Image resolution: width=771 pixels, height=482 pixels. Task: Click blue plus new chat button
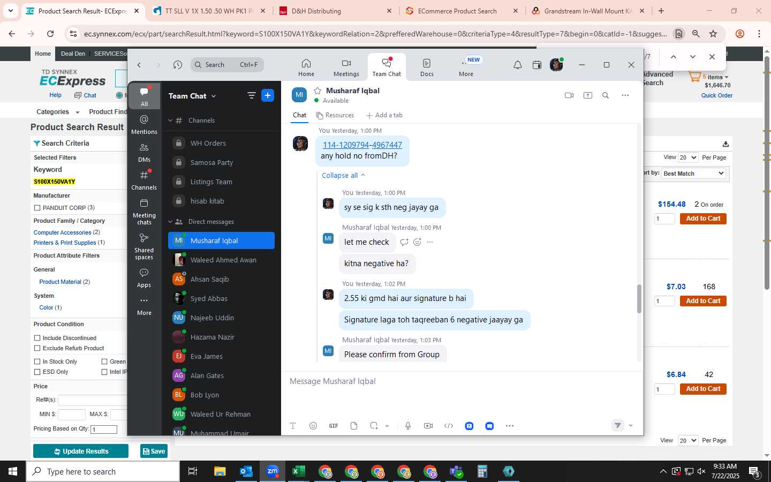[268, 95]
